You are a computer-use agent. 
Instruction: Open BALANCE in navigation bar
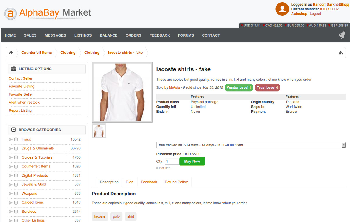[x=109, y=35]
